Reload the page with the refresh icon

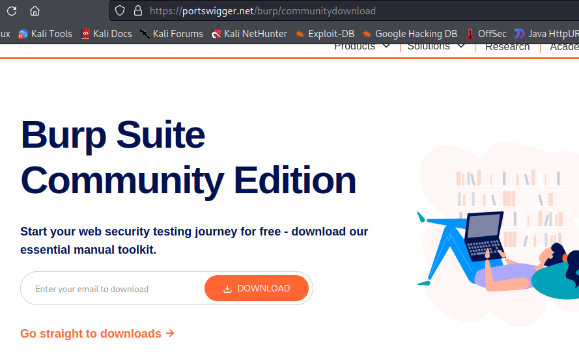pyautogui.click(x=12, y=11)
